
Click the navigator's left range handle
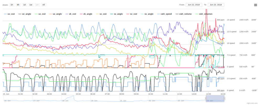pos(206,98)
